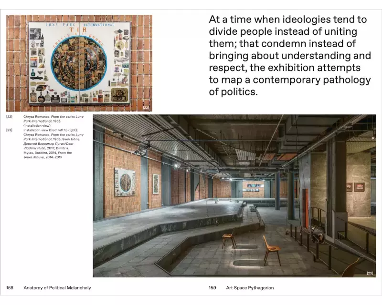Click caption reference number [22] in left column
382x305 pixels.
(9, 117)
